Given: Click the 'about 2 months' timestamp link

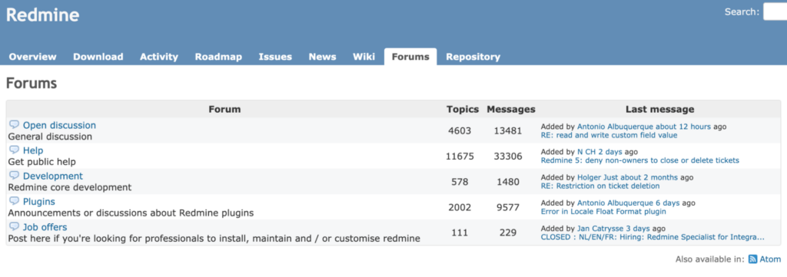Looking at the screenshot, I should click(x=649, y=177).
